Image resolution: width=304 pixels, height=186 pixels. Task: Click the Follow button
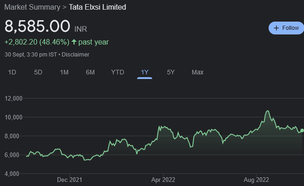coord(286,28)
